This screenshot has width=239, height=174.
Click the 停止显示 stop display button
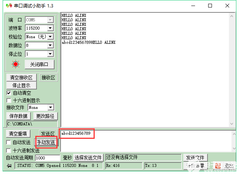21,85
